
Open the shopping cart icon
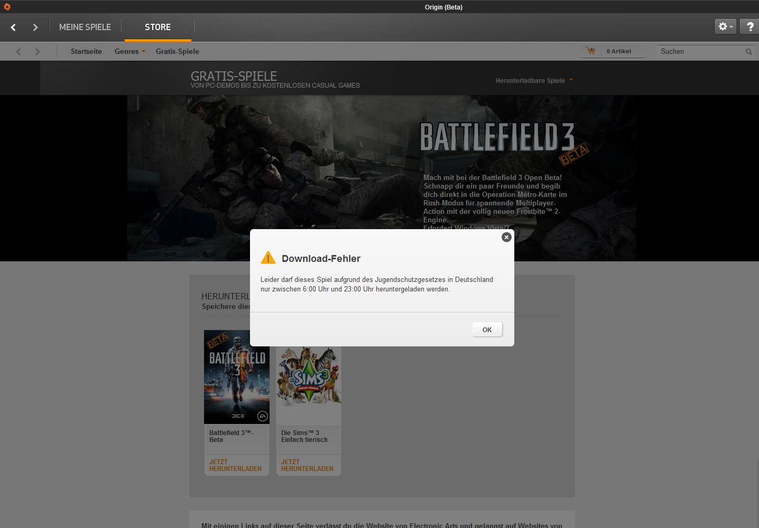591,51
